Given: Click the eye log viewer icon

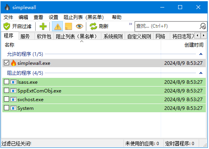Looking at the screenshot, I should coord(80,26).
